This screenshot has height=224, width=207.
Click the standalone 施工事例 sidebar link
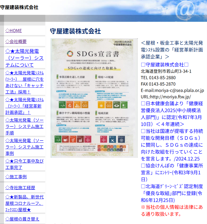[x=16, y=177]
